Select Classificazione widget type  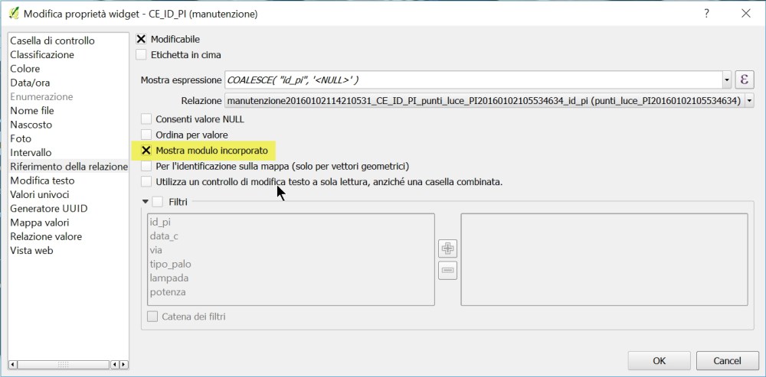[x=42, y=54]
